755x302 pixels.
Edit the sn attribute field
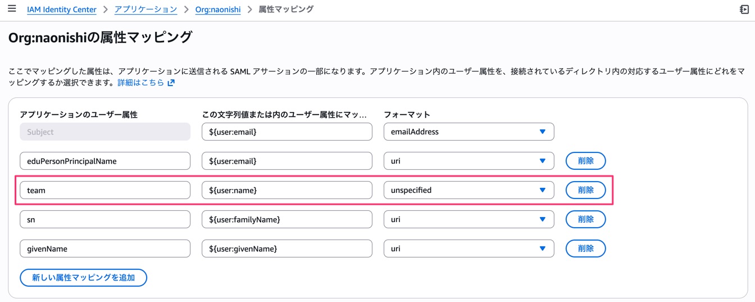point(105,219)
